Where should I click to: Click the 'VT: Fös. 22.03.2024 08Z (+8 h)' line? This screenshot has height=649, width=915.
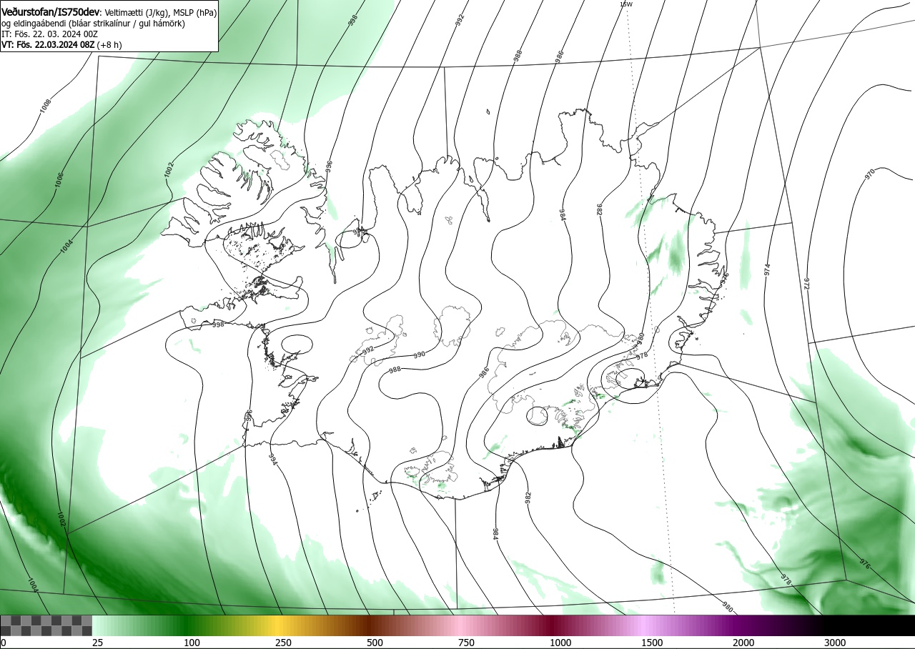click(61, 44)
